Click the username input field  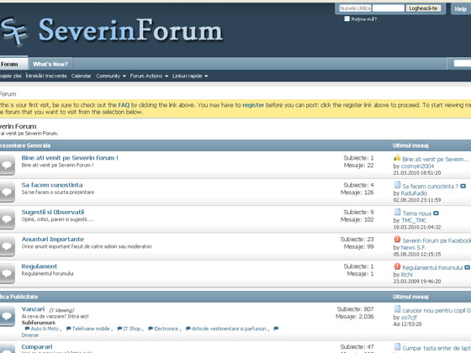coord(355,8)
